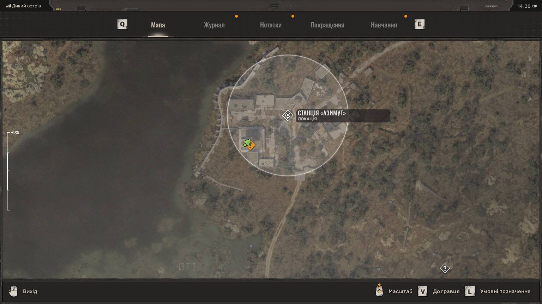Click the L key icon
Image resolution: width=542 pixels, height=304 pixels.
point(470,291)
